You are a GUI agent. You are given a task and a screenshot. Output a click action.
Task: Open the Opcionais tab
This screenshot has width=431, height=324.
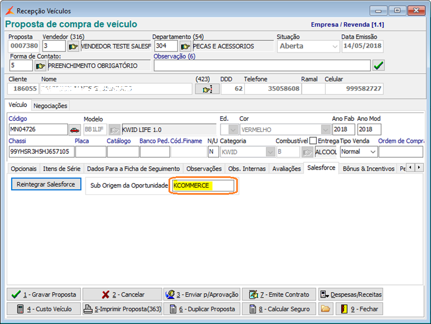(24, 169)
